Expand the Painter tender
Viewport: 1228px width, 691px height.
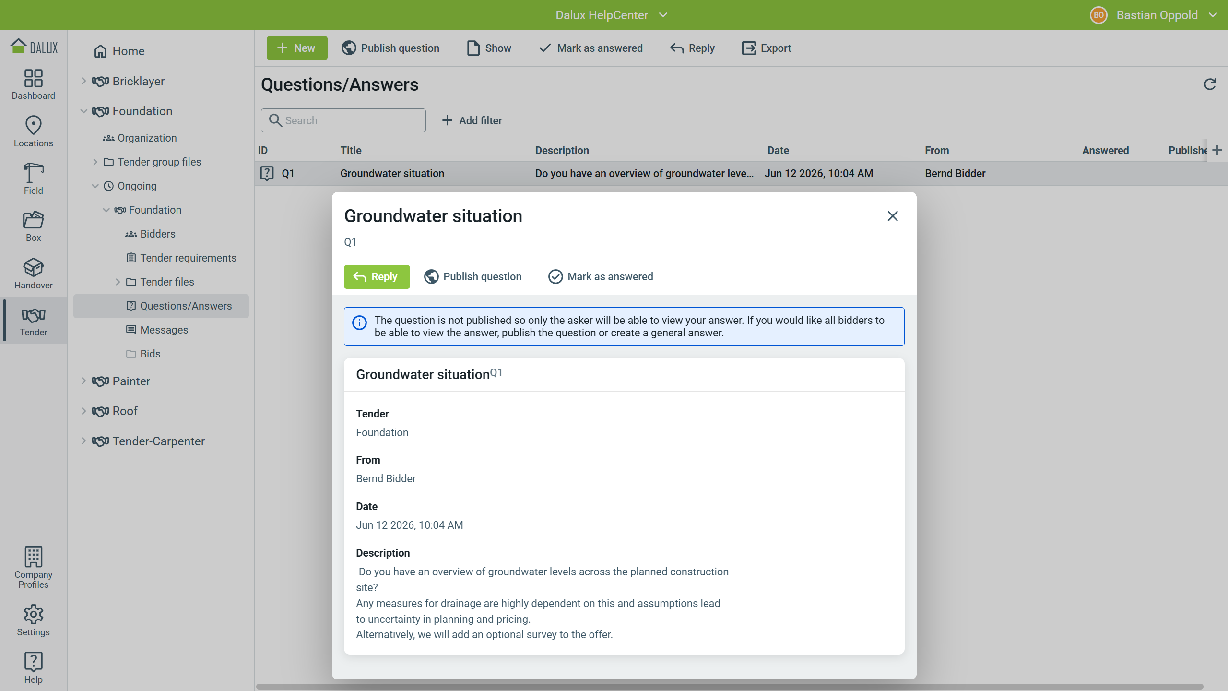tap(83, 381)
